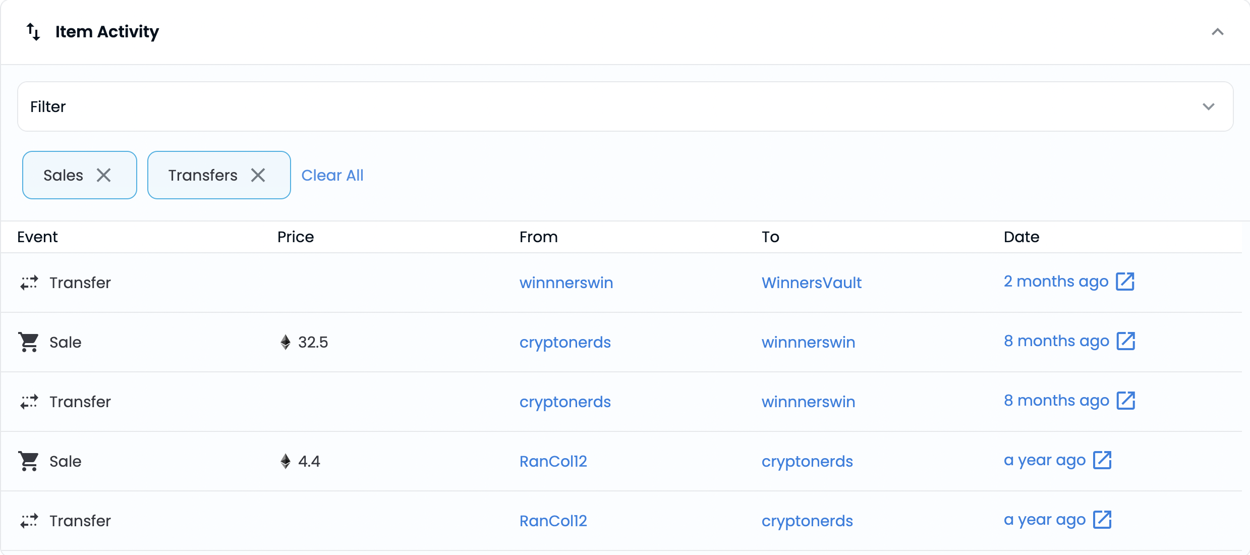The image size is (1250, 555).
Task: Remove the Transfers filter chip
Action: click(x=258, y=175)
